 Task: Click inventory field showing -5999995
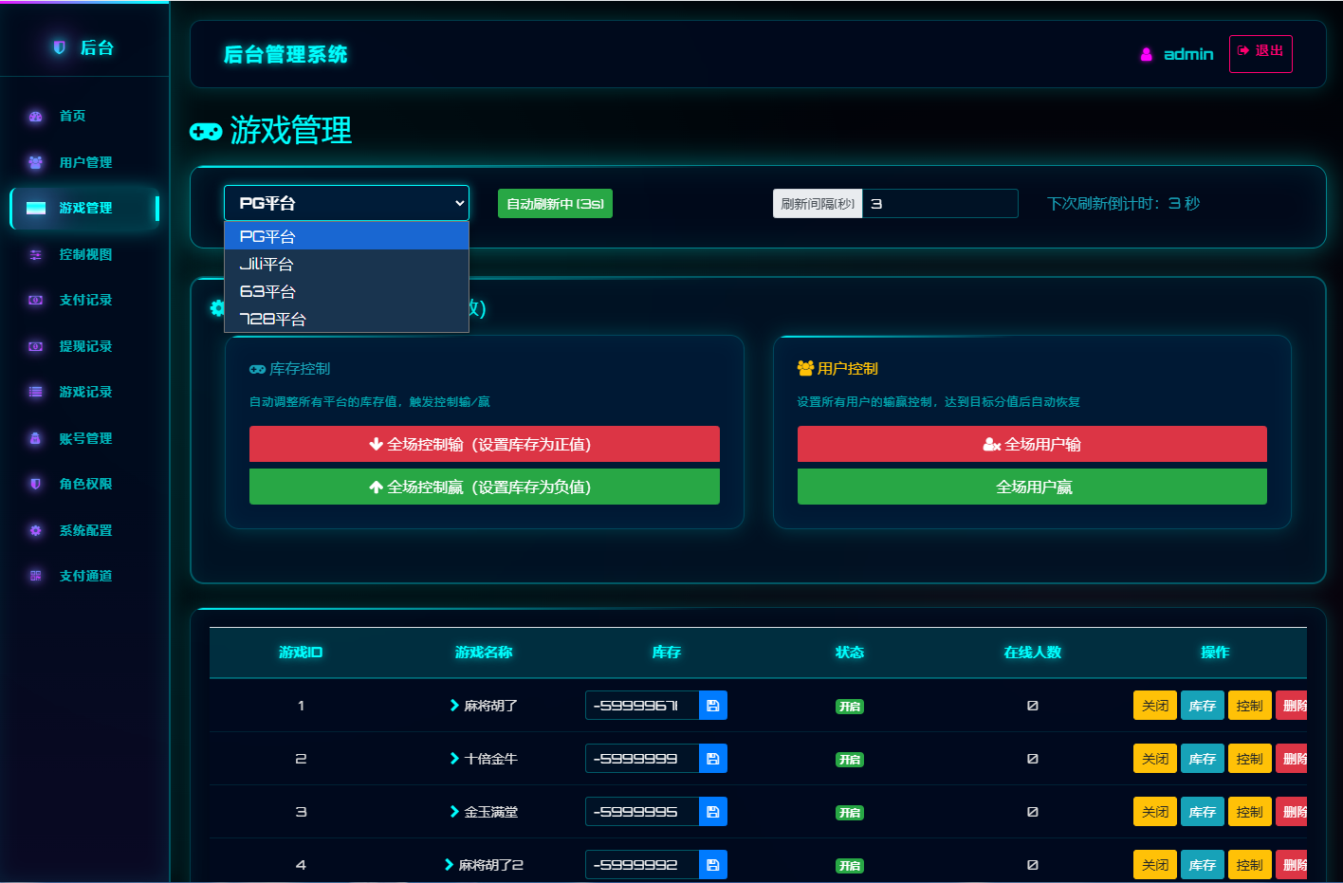(x=642, y=812)
